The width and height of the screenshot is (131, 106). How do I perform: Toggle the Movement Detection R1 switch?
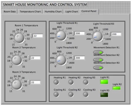[x=98, y=52]
